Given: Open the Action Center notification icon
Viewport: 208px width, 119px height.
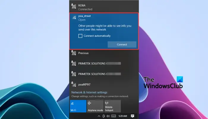Looking at the screenshot, I should [133, 116].
